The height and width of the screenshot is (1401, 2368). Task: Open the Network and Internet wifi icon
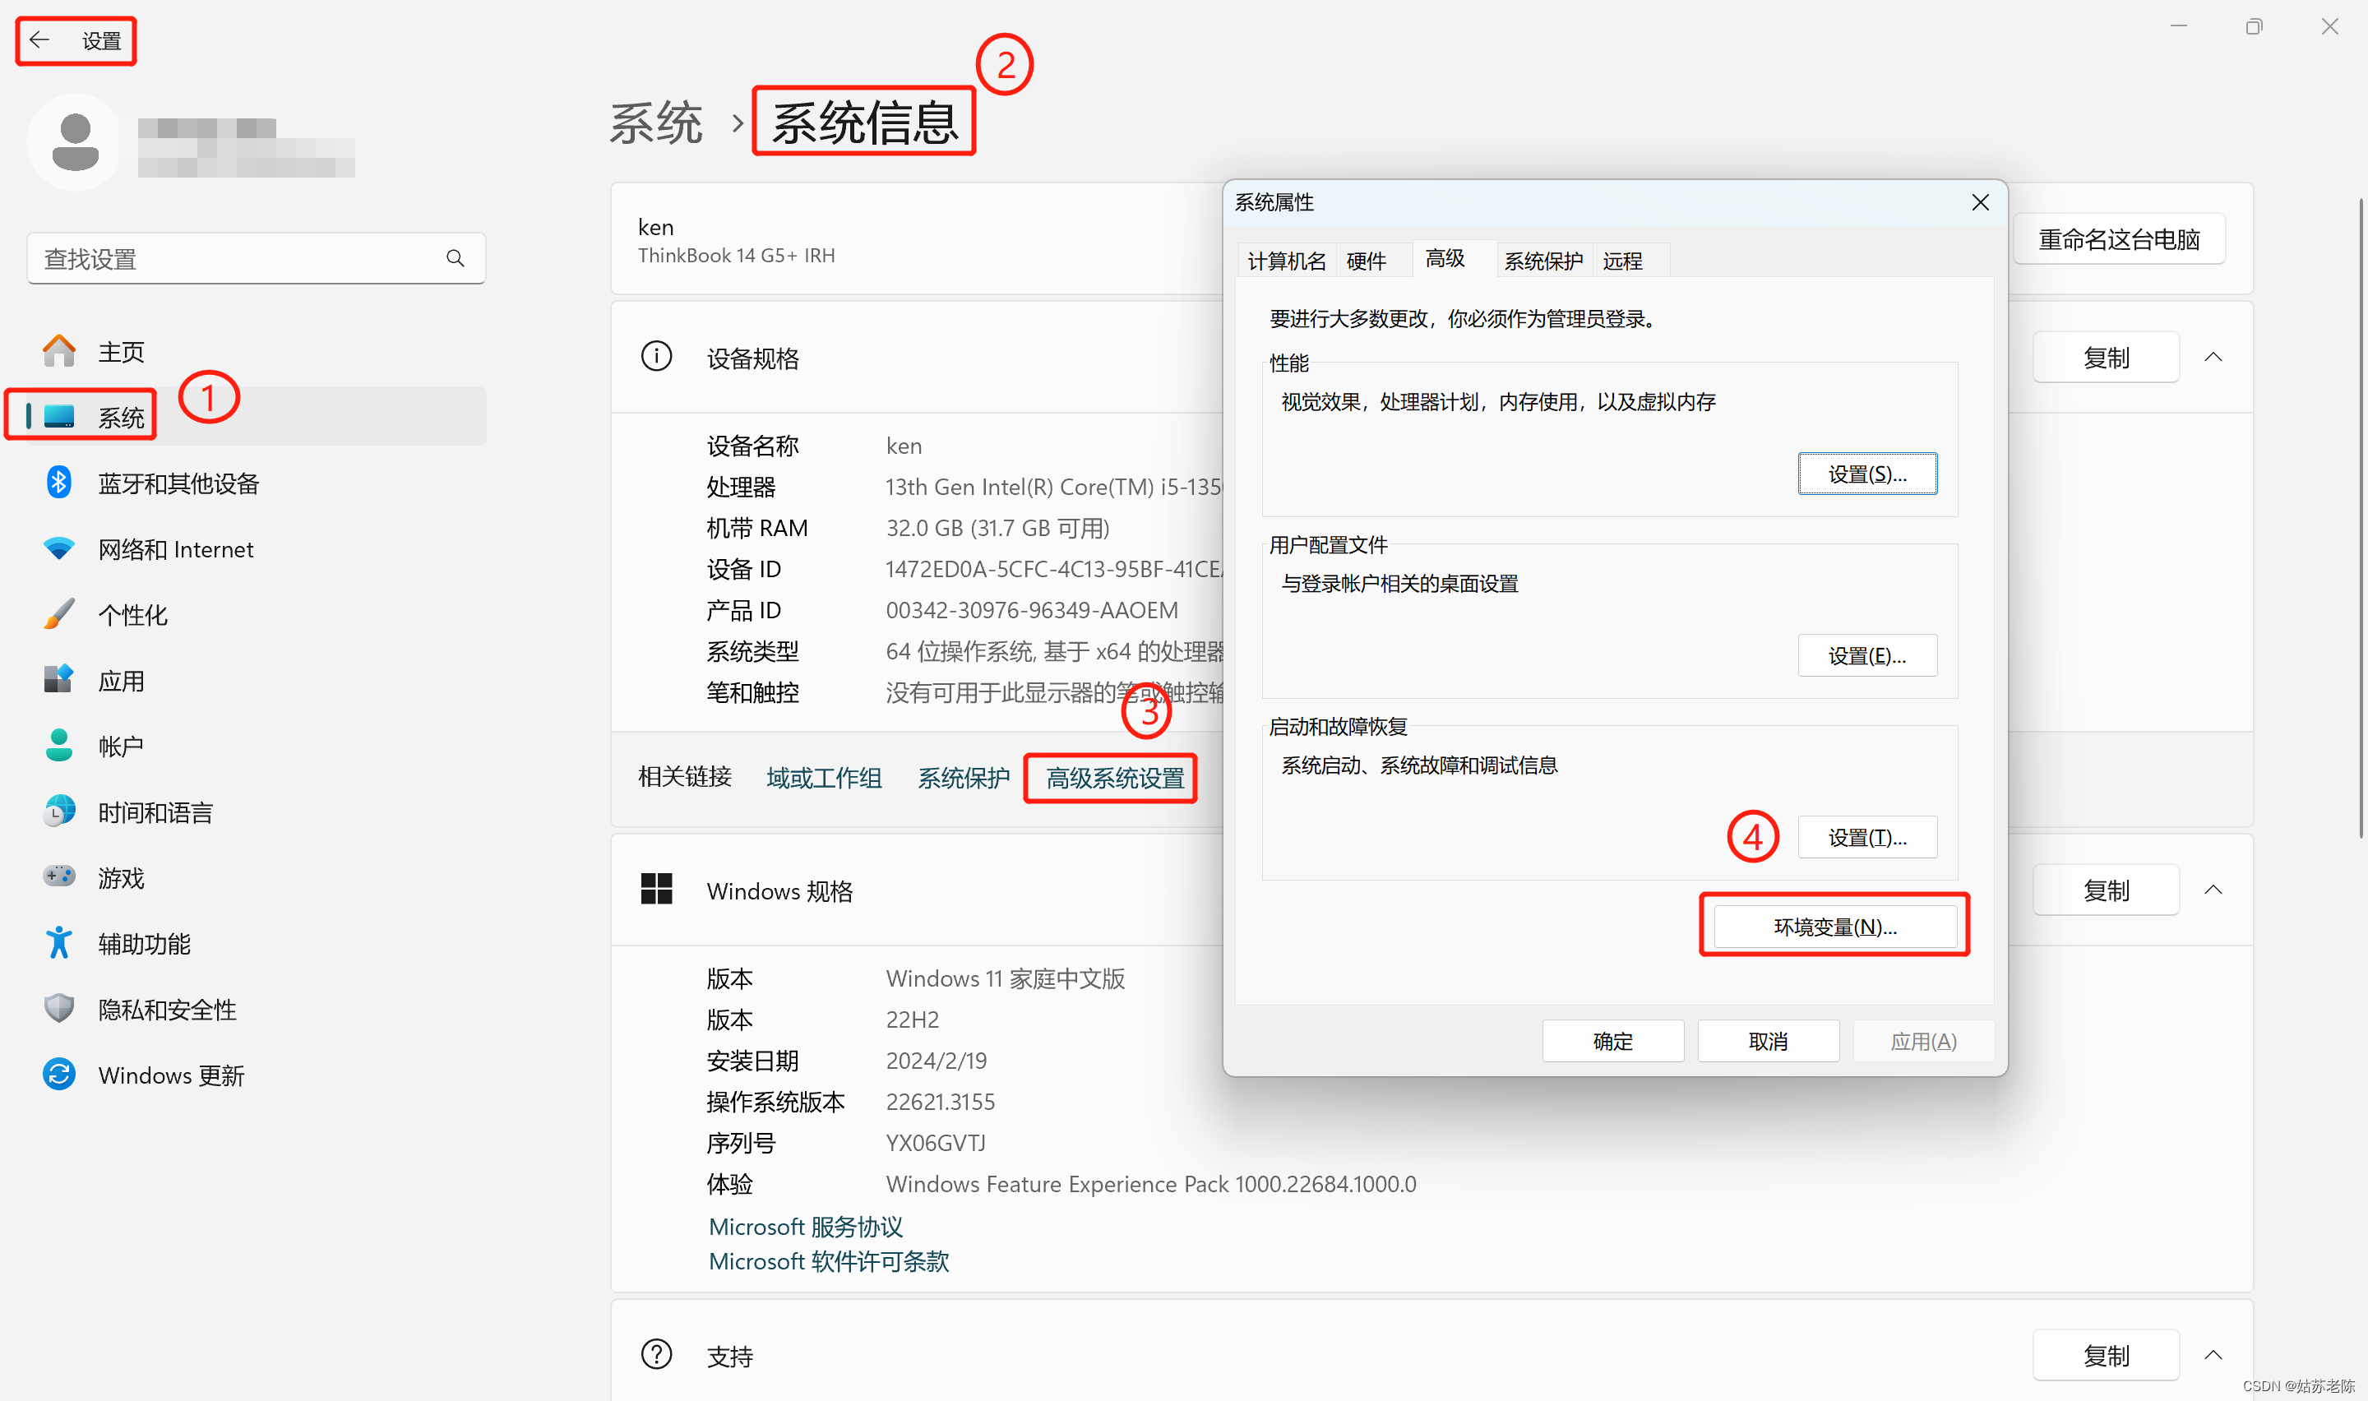58,548
